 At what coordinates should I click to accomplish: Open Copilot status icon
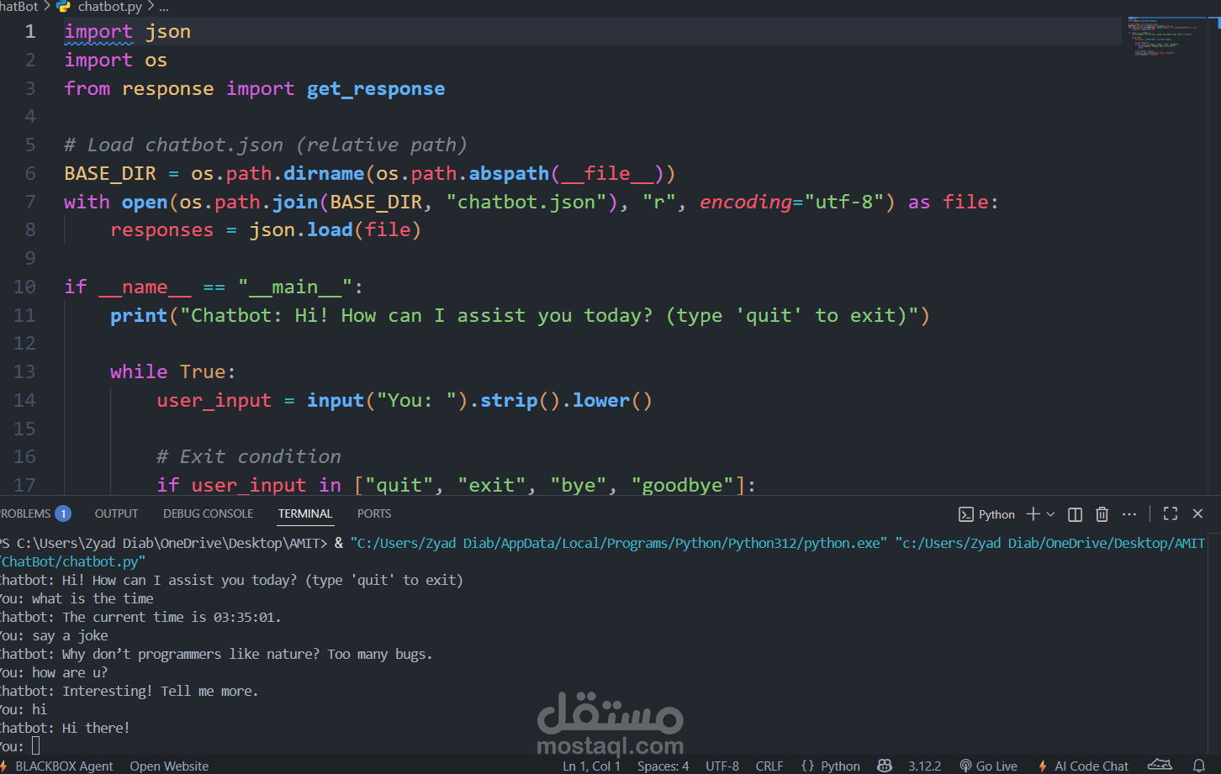[x=885, y=766]
